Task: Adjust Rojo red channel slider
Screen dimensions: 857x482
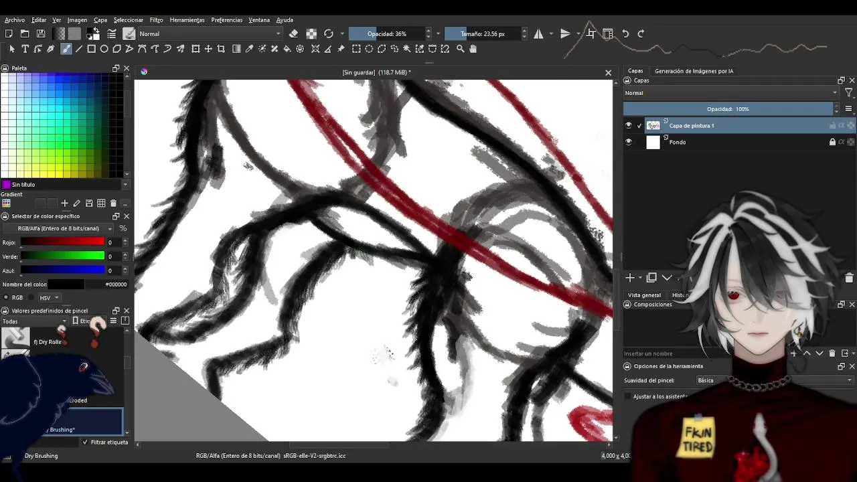Action: [62, 242]
